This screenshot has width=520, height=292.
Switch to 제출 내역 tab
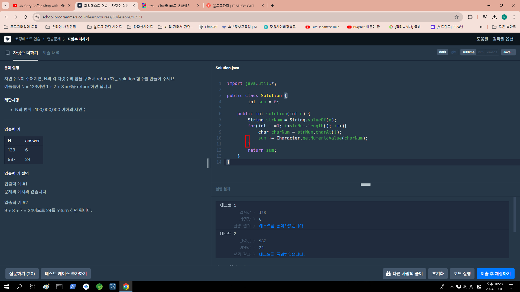pos(51,53)
